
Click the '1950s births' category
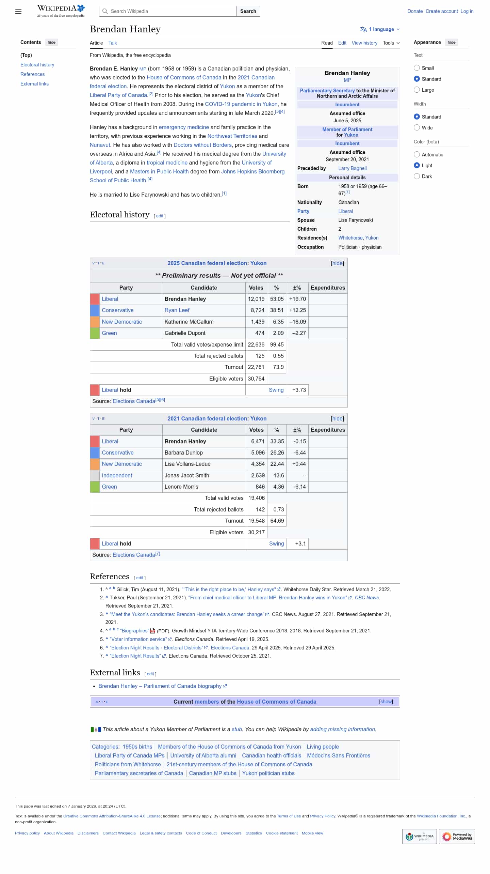(x=137, y=747)
